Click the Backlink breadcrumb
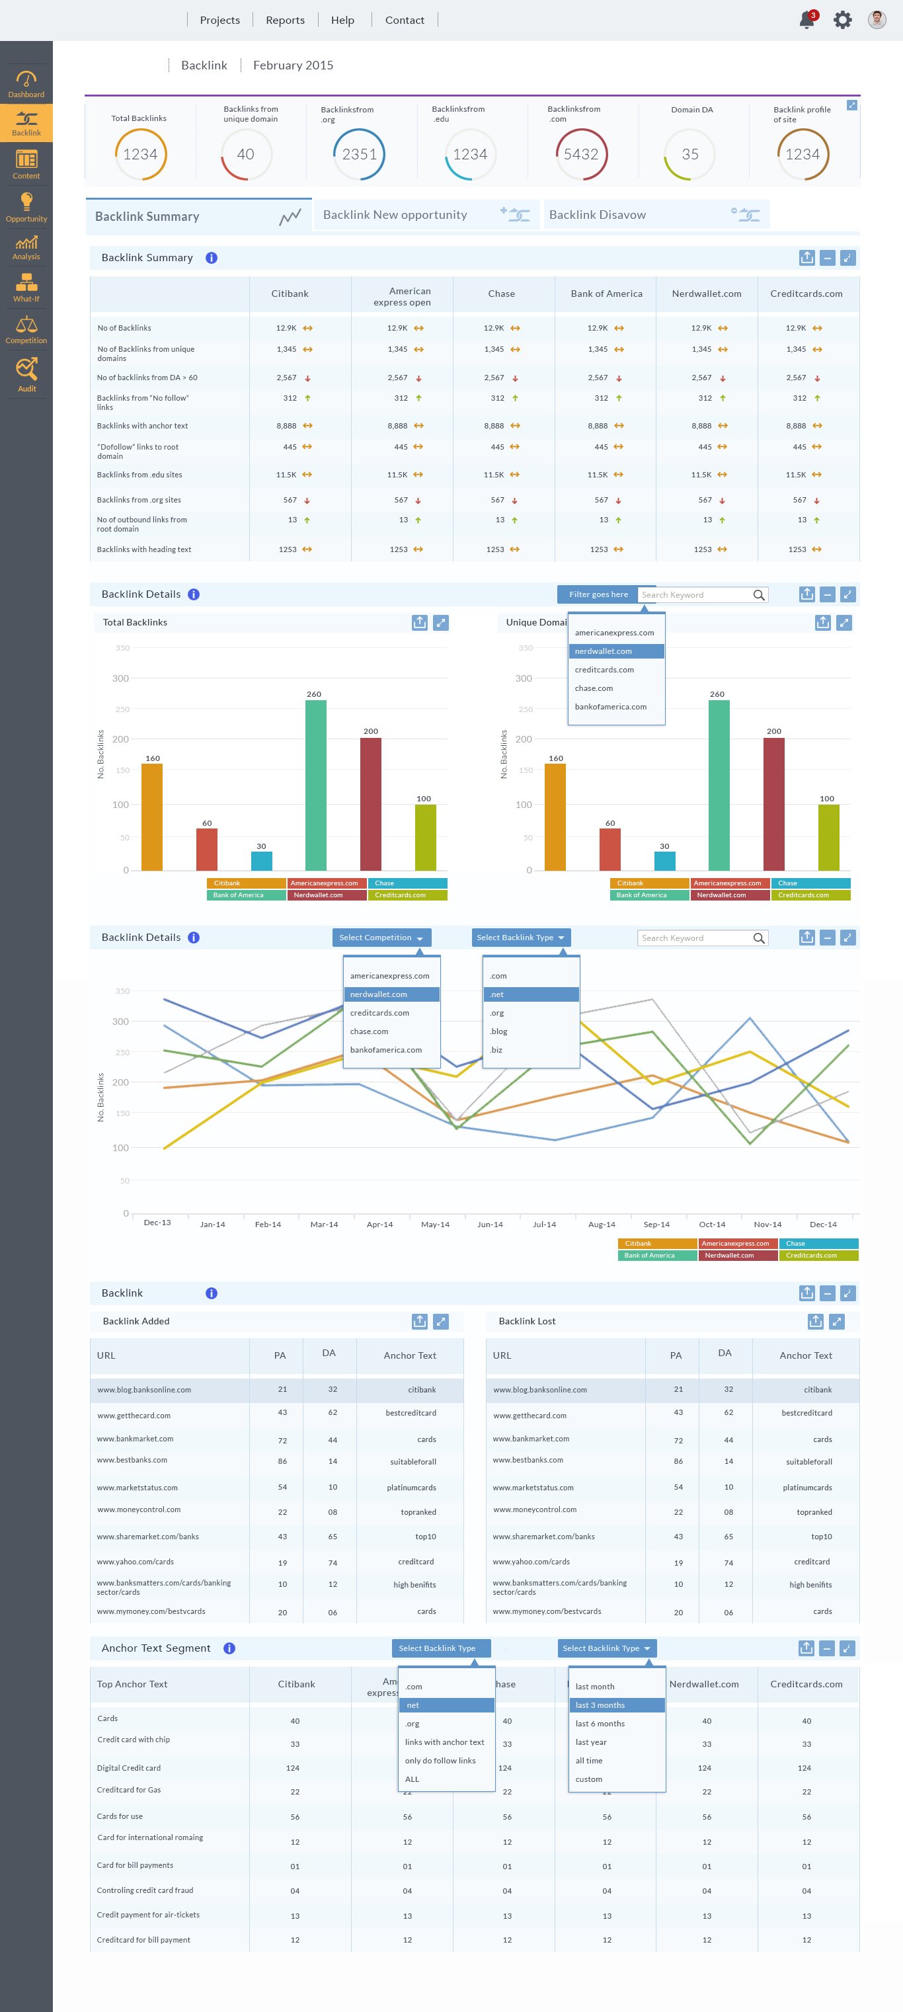This screenshot has width=903, height=2012. (x=204, y=65)
